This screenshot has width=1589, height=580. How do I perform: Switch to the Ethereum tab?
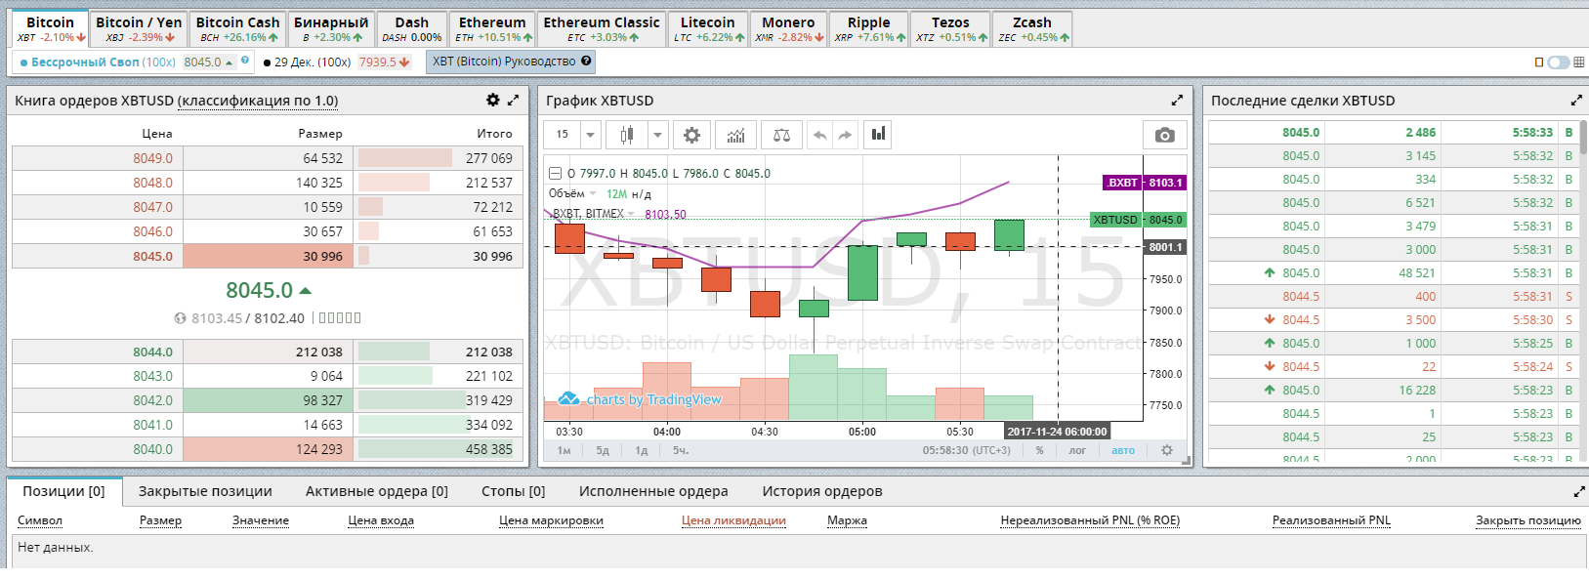[x=492, y=29]
